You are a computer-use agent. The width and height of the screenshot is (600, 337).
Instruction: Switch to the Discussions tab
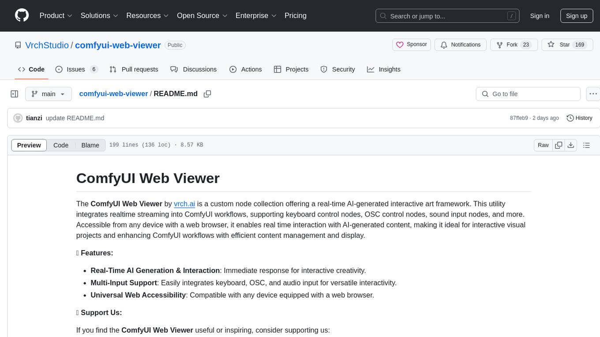point(194,69)
